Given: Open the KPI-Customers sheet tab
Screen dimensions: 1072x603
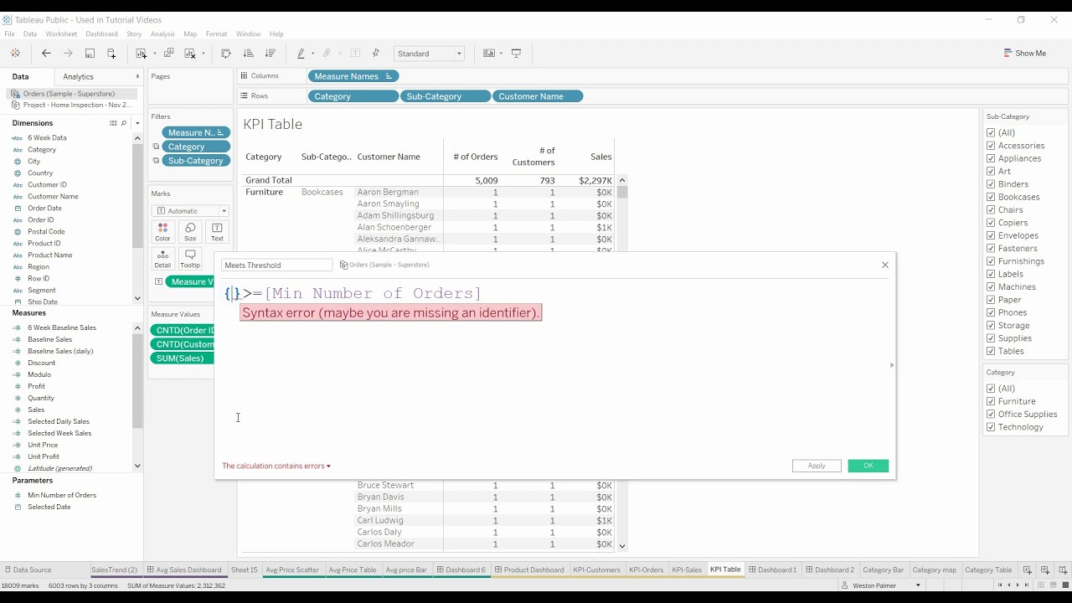Looking at the screenshot, I should (x=596, y=569).
